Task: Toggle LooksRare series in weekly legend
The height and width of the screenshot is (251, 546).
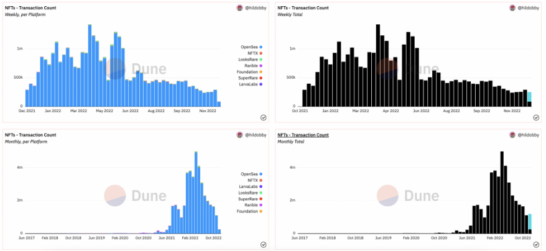Action: (x=248, y=59)
